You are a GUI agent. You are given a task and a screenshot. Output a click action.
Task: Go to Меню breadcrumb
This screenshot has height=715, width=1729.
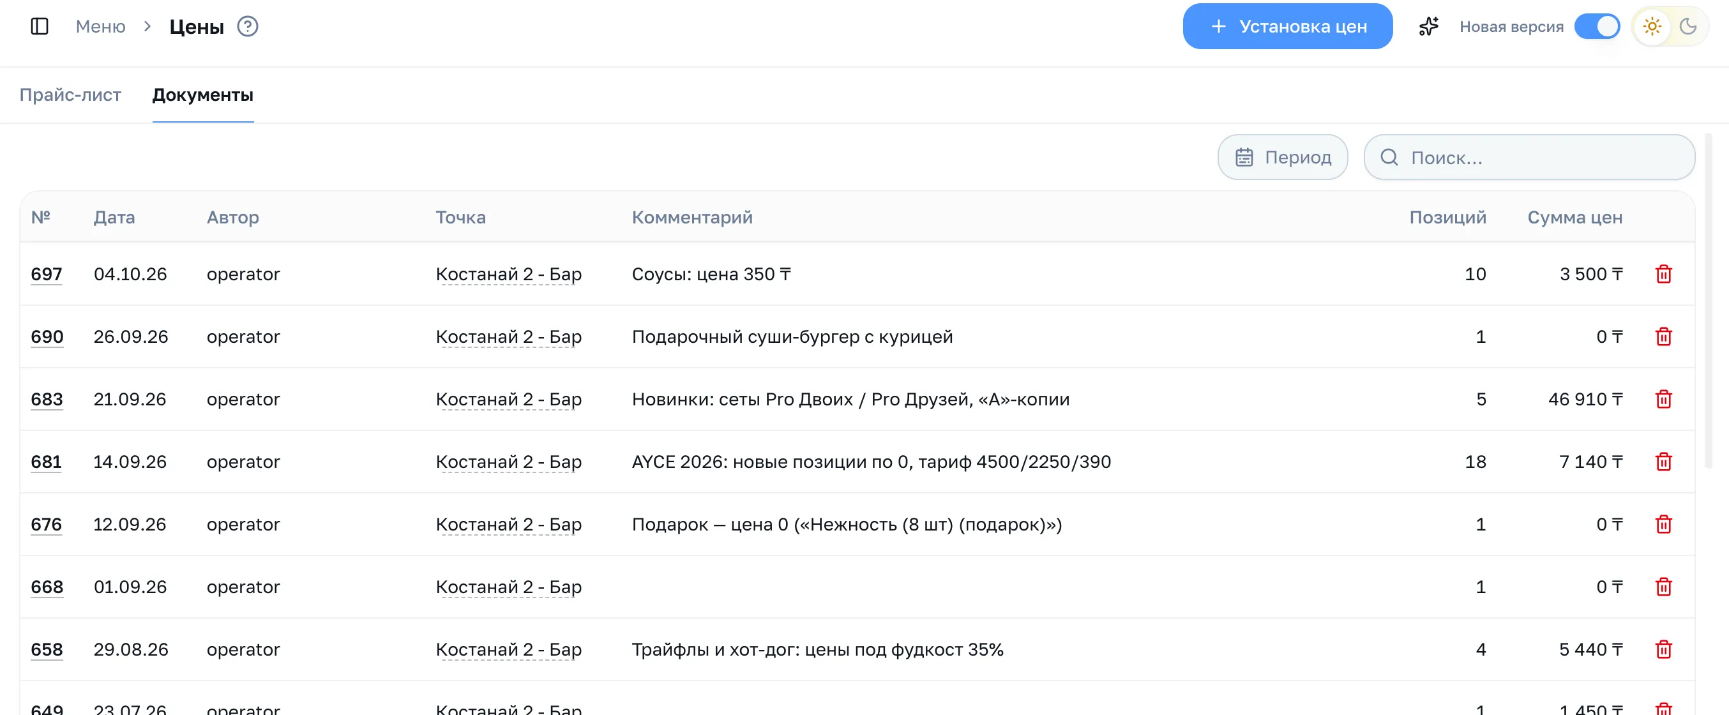point(101,26)
